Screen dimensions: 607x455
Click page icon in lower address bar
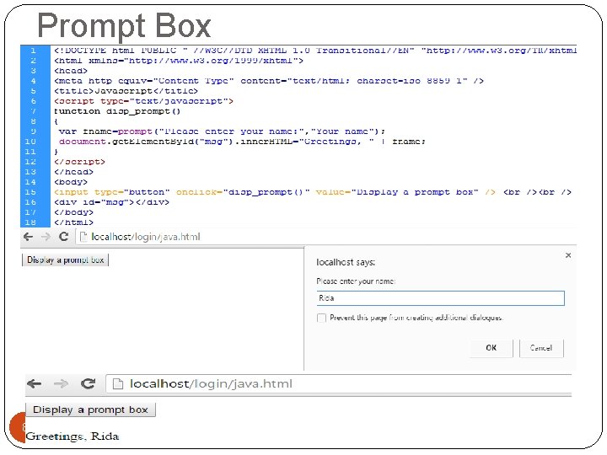(x=118, y=384)
